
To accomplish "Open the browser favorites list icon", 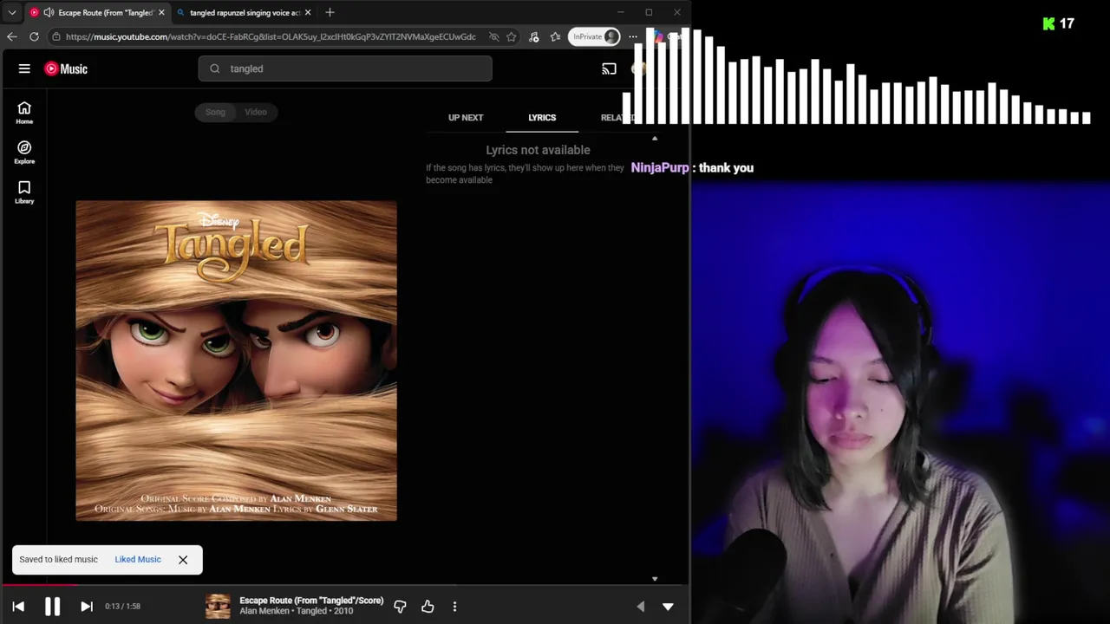I will point(555,36).
